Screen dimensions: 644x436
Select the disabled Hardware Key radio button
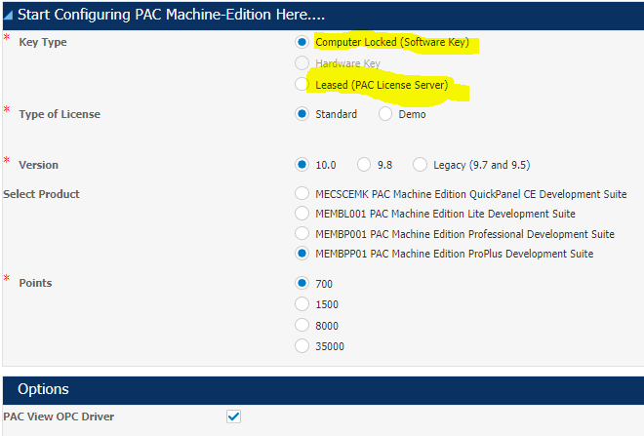pos(302,63)
